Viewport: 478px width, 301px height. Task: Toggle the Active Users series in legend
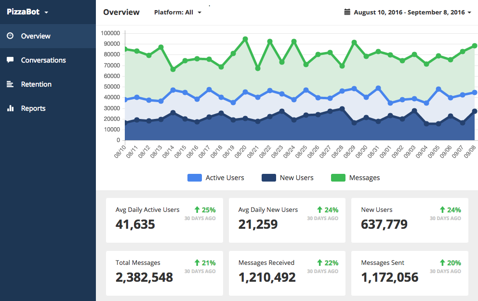(x=216, y=178)
